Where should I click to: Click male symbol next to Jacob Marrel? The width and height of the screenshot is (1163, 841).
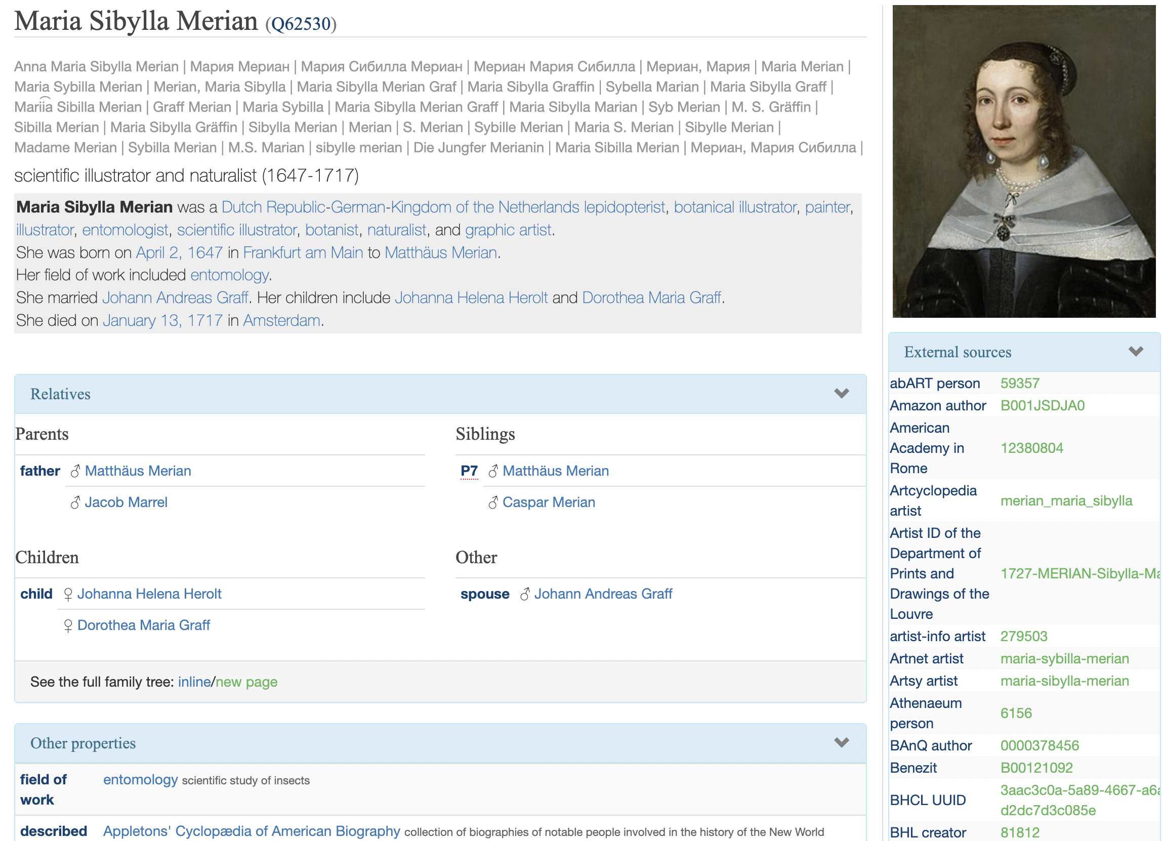tap(75, 502)
